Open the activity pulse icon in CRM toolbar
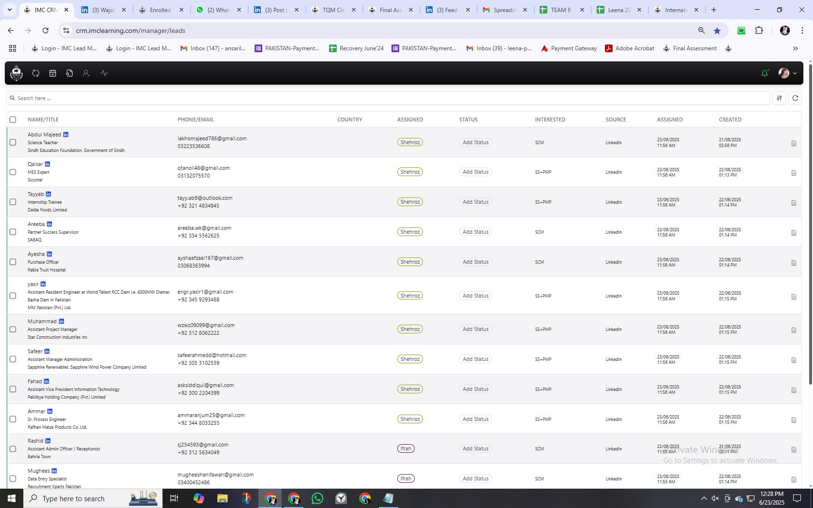The image size is (813, 508). click(104, 73)
